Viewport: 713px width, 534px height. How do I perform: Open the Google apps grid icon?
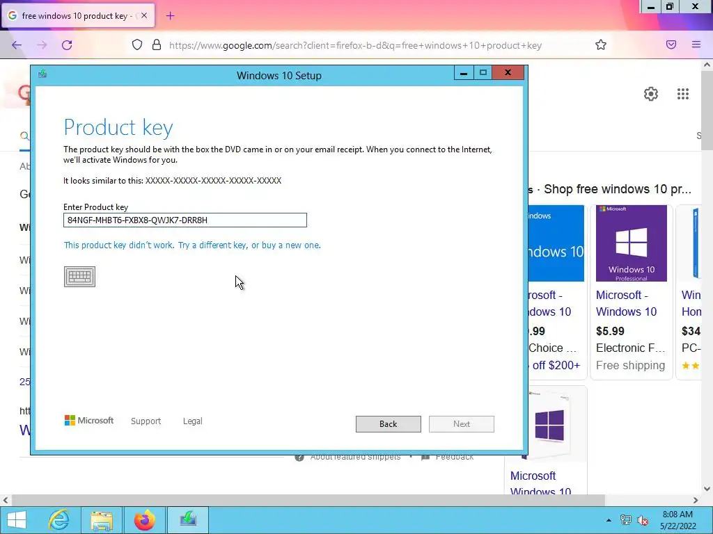[x=683, y=94]
